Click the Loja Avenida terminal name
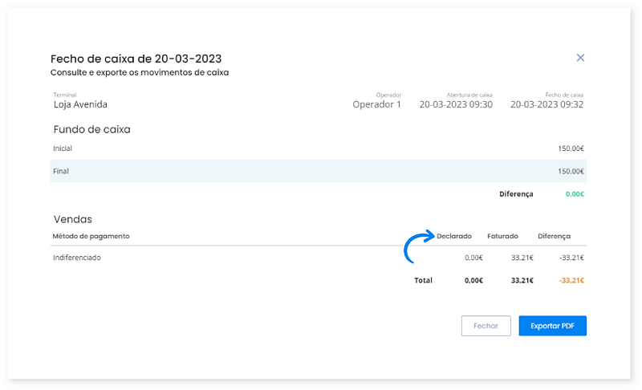The width and height of the screenshot is (642, 390). click(x=80, y=104)
